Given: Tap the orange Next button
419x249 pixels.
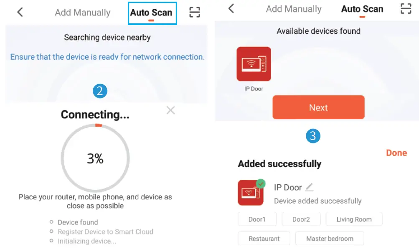Looking at the screenshot, I should 318,107.
